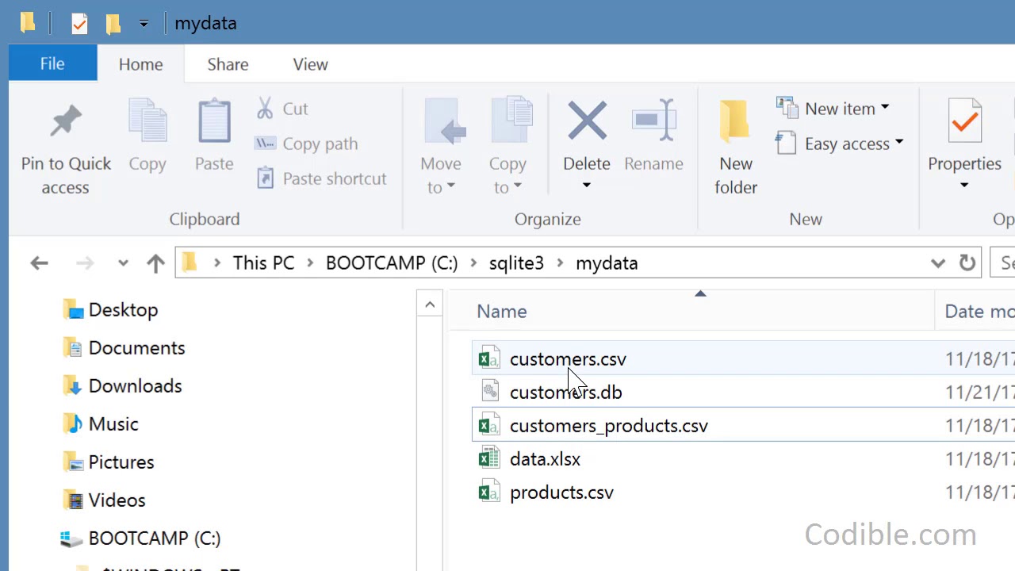Create a New folder

point(735,147)
